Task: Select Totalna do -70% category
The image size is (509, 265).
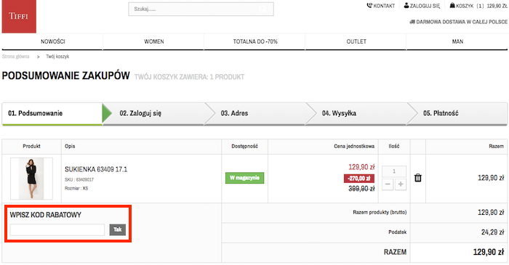Action: tap(255, 41)
